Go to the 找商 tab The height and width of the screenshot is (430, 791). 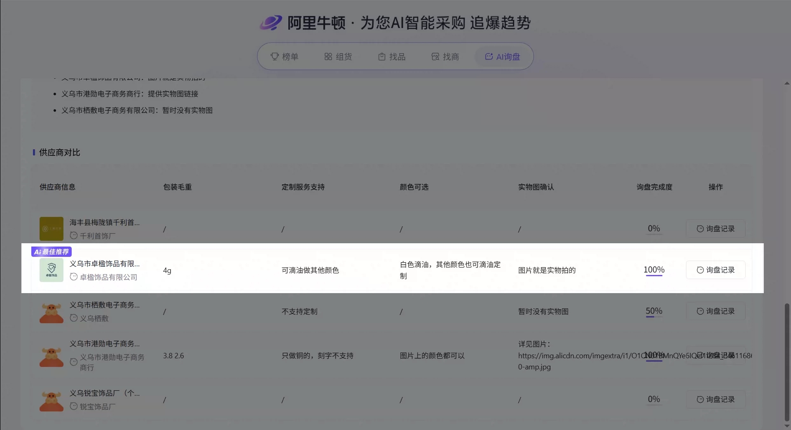445,56
